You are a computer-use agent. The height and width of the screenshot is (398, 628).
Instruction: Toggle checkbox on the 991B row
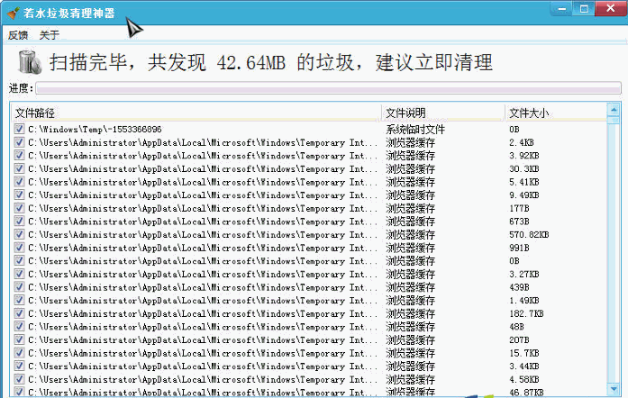click(19, 248)
